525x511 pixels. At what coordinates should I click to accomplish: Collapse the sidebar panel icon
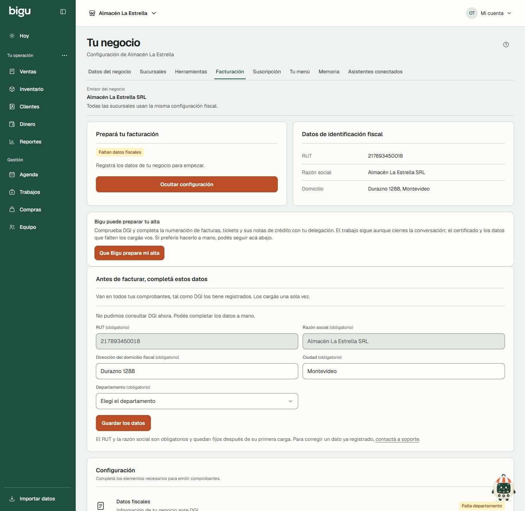click(63, 12)
